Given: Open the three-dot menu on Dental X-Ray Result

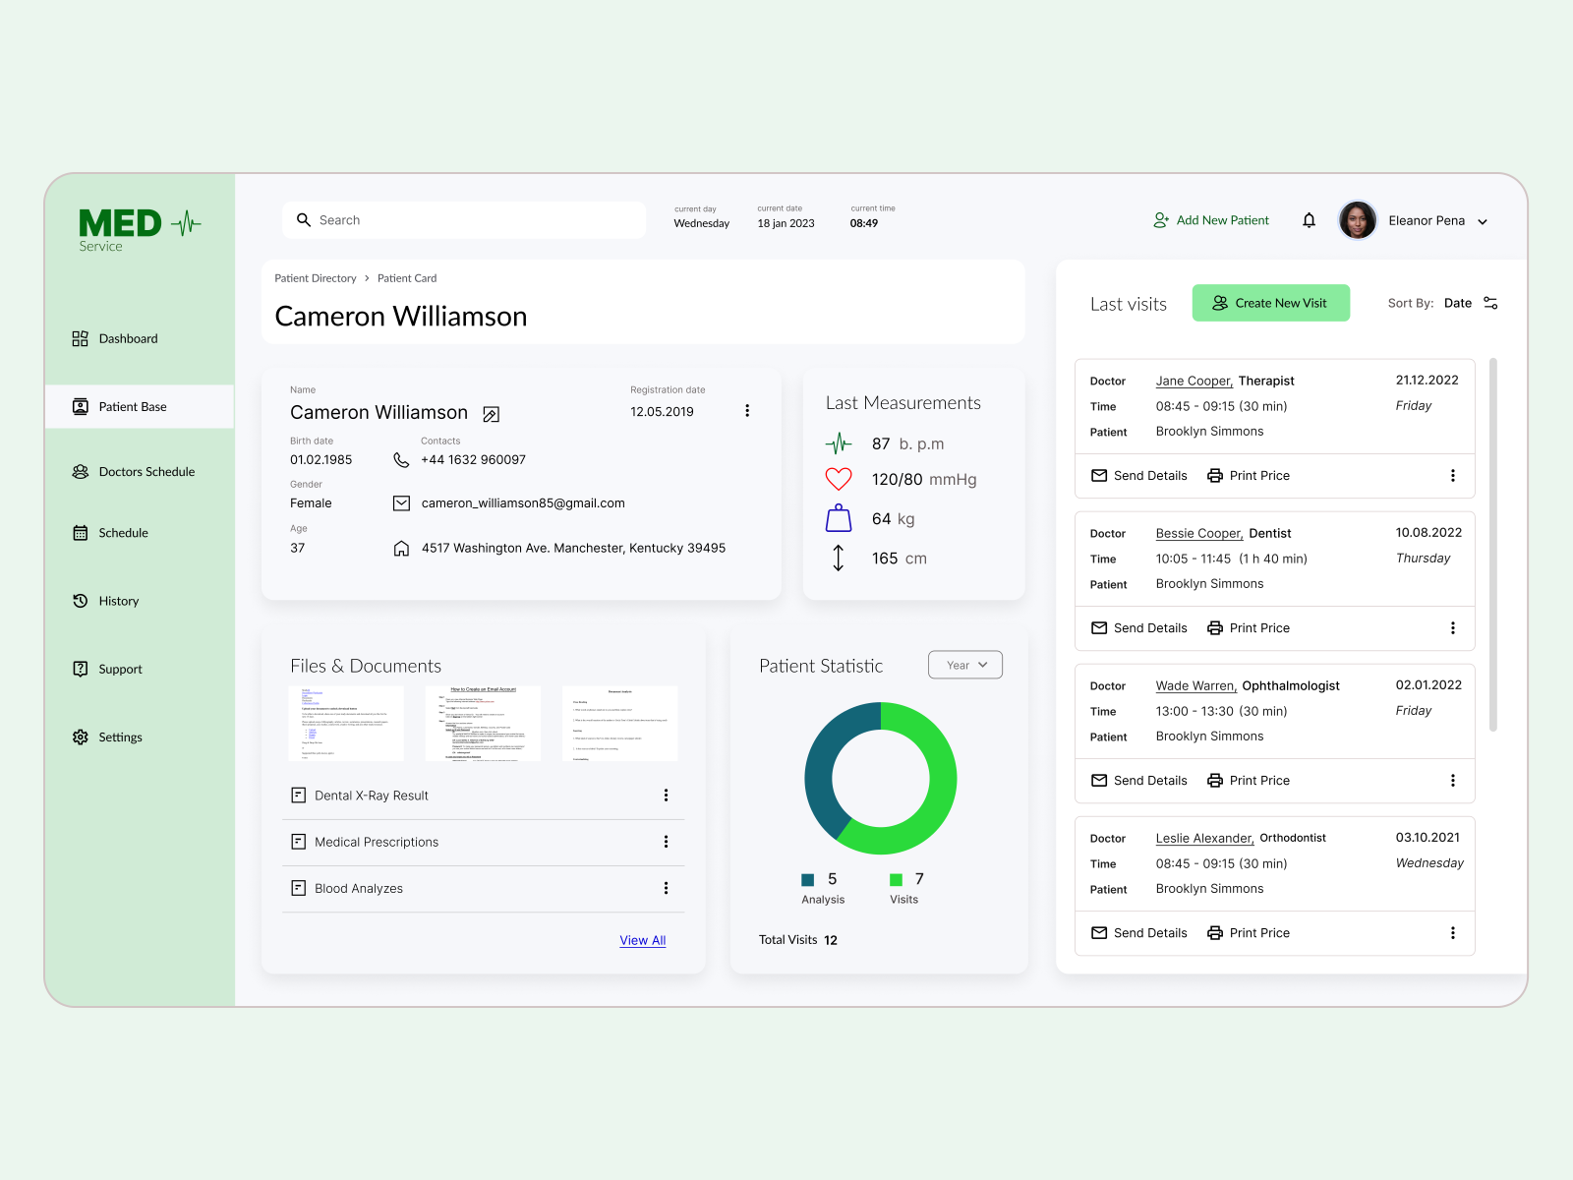Looking at the screenshot, I should 667,795.
